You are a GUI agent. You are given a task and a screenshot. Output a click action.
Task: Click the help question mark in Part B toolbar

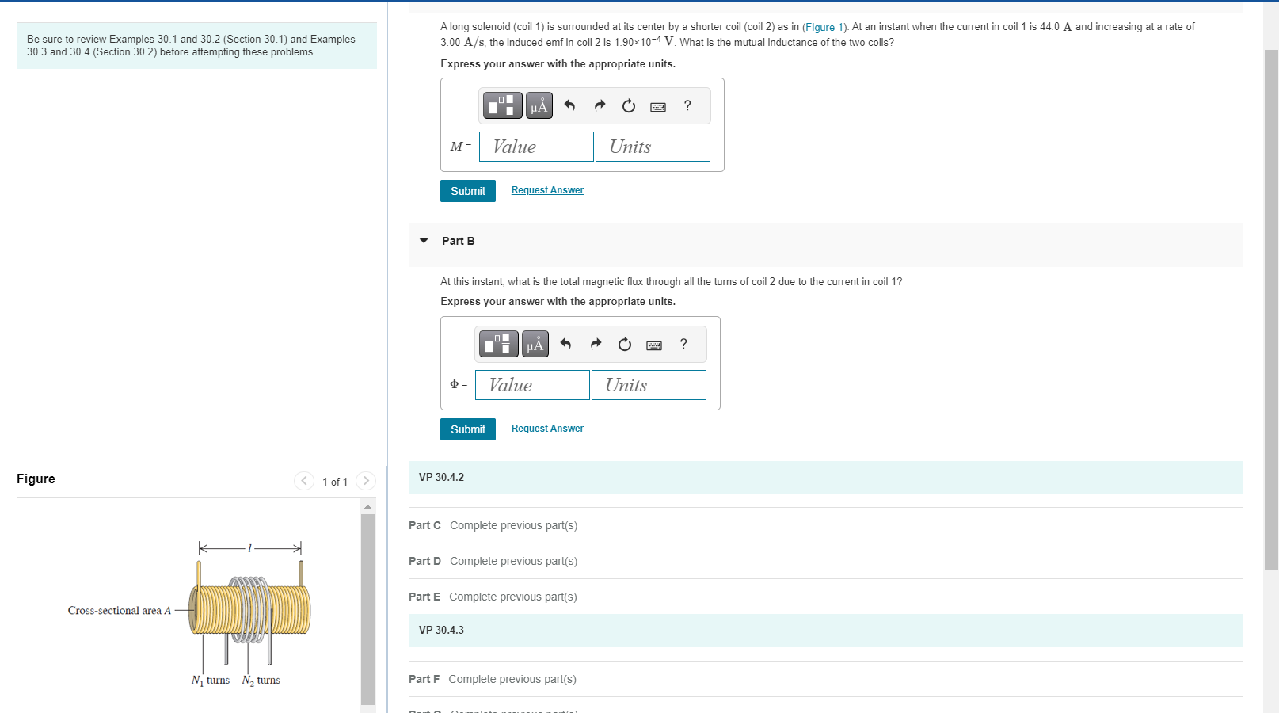683,344
